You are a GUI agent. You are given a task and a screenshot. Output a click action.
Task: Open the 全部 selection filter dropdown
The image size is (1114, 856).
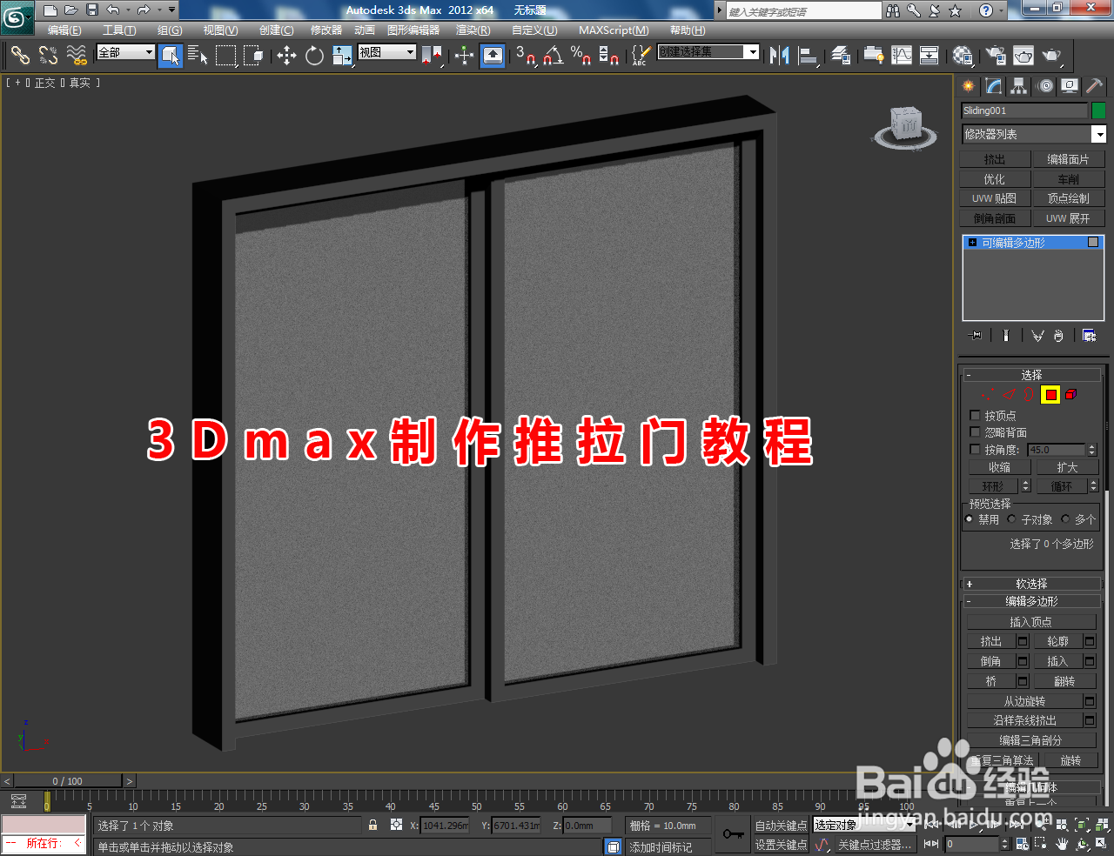pyautogui.click(x=124, y=53)
